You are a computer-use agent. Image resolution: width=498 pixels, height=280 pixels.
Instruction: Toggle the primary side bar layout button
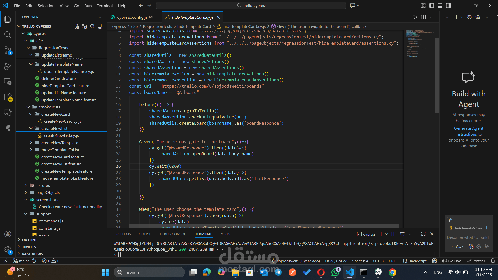point(432,5)
